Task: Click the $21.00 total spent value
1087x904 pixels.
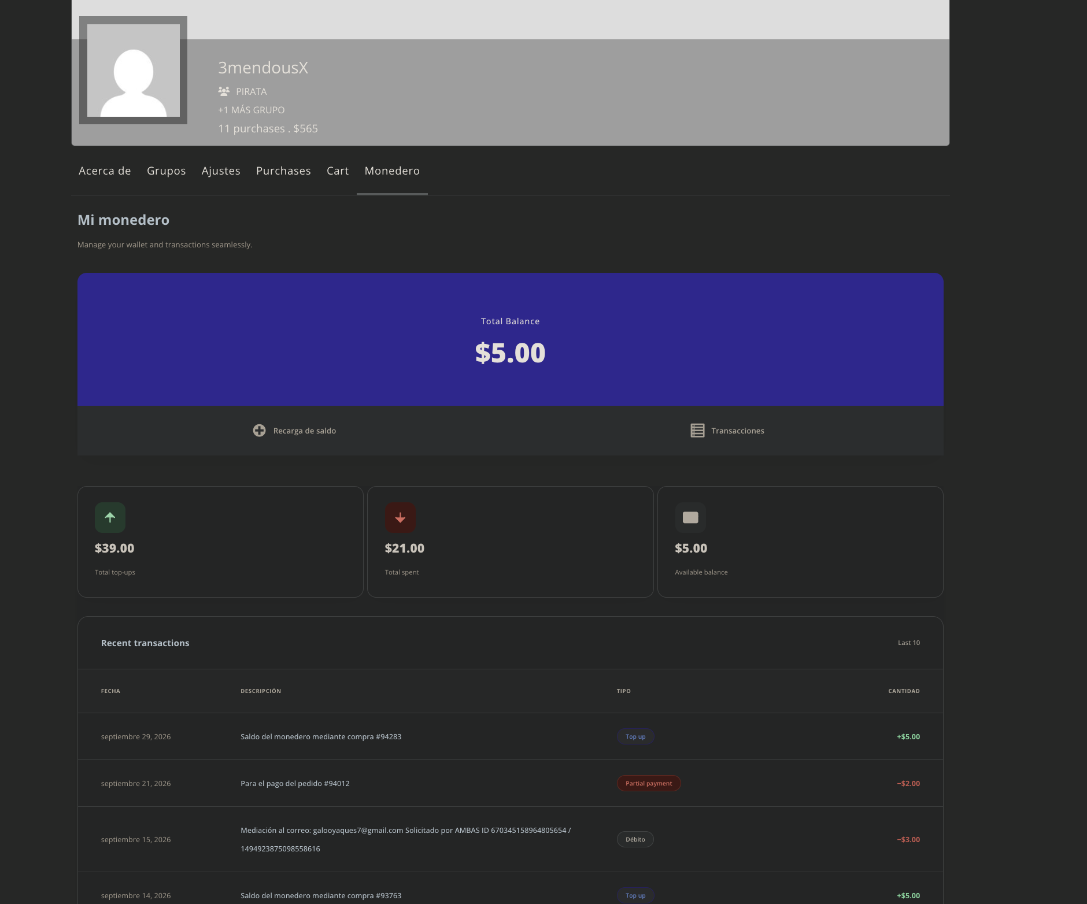Action: (x=405, y=548)
